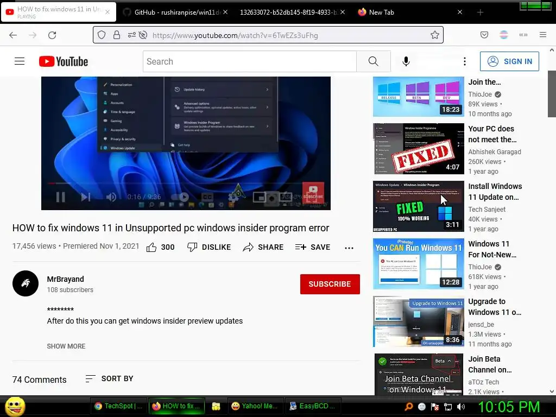Open the YouTube hamburger guide menu
This screenshot has height=417, width=556.
click(20, 61)
